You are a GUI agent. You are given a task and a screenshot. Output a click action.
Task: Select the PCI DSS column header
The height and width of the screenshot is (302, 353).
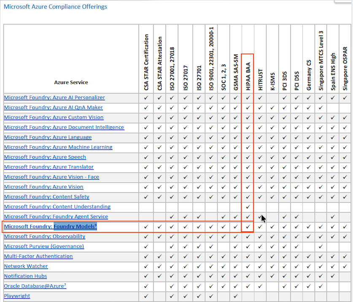click(297, 81)
